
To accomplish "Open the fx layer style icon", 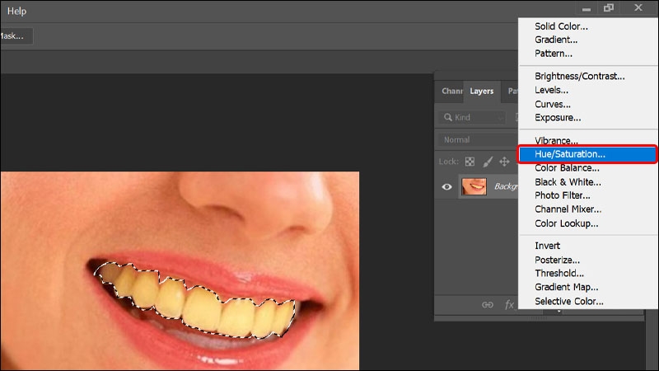I will click(x=509, y=304).
